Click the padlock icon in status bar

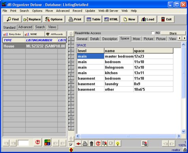click(185, 150)
